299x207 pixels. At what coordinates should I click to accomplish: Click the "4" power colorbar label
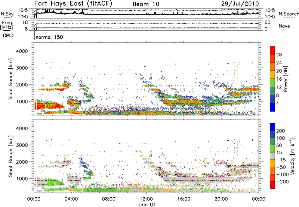[277, 103]
